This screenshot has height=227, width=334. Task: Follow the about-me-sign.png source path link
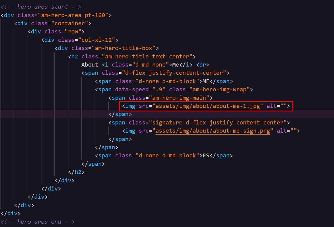[x=213, y=131]
